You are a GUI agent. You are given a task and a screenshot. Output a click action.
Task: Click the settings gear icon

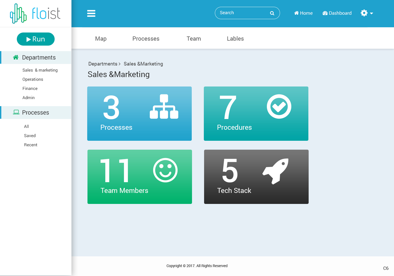(364, 13)
